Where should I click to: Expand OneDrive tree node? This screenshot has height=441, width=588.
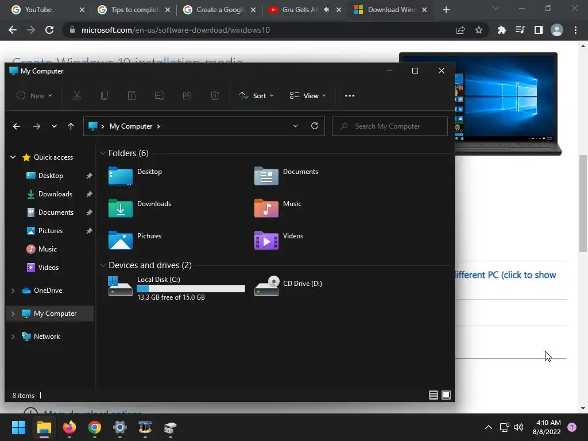point(13,291)
